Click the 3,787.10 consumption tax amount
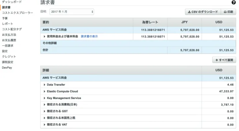The width and height of the screenshot is (239, 131). coord(227,105)
